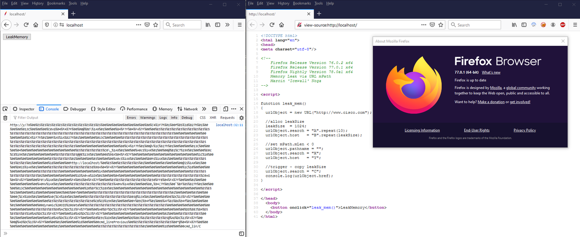Open Library in right Firefox window

(x=515, y=25)
